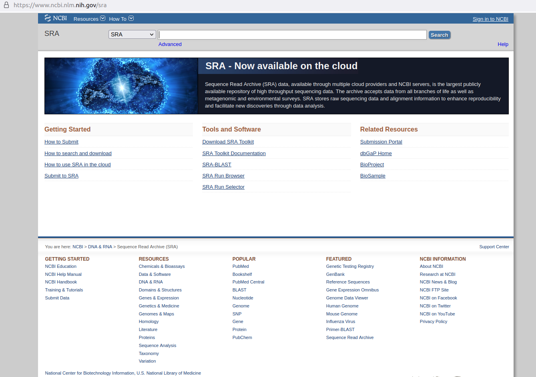This screenshot has height=377, width=536.
Task: Click Sign in to NCBI
Action: coord(490,19)
